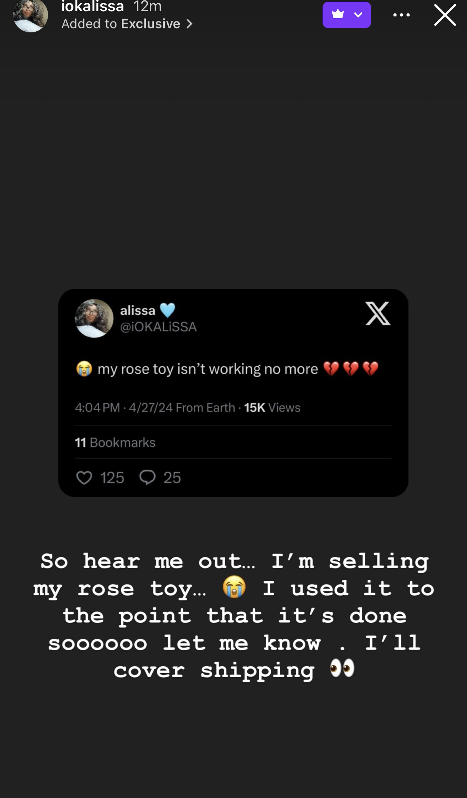Open the iokalissa username at top

93,6
